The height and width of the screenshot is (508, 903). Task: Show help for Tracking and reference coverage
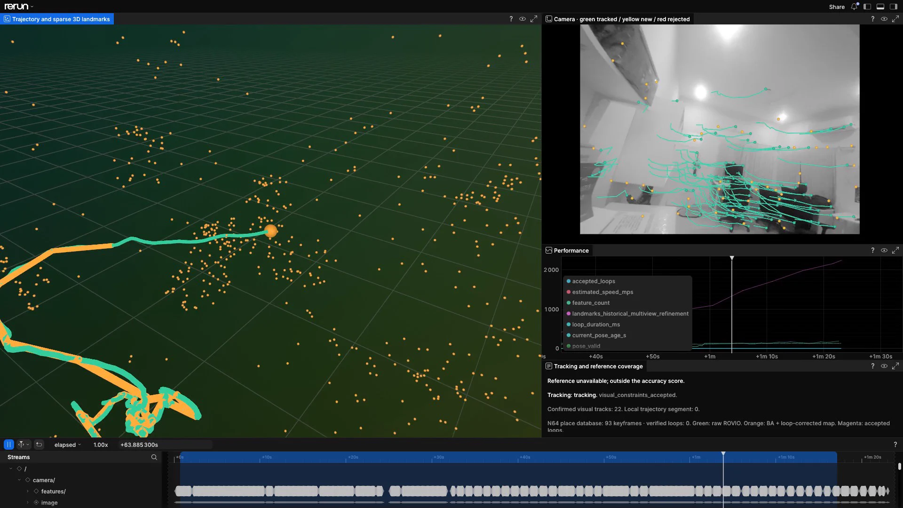click(x=873, y=366)
